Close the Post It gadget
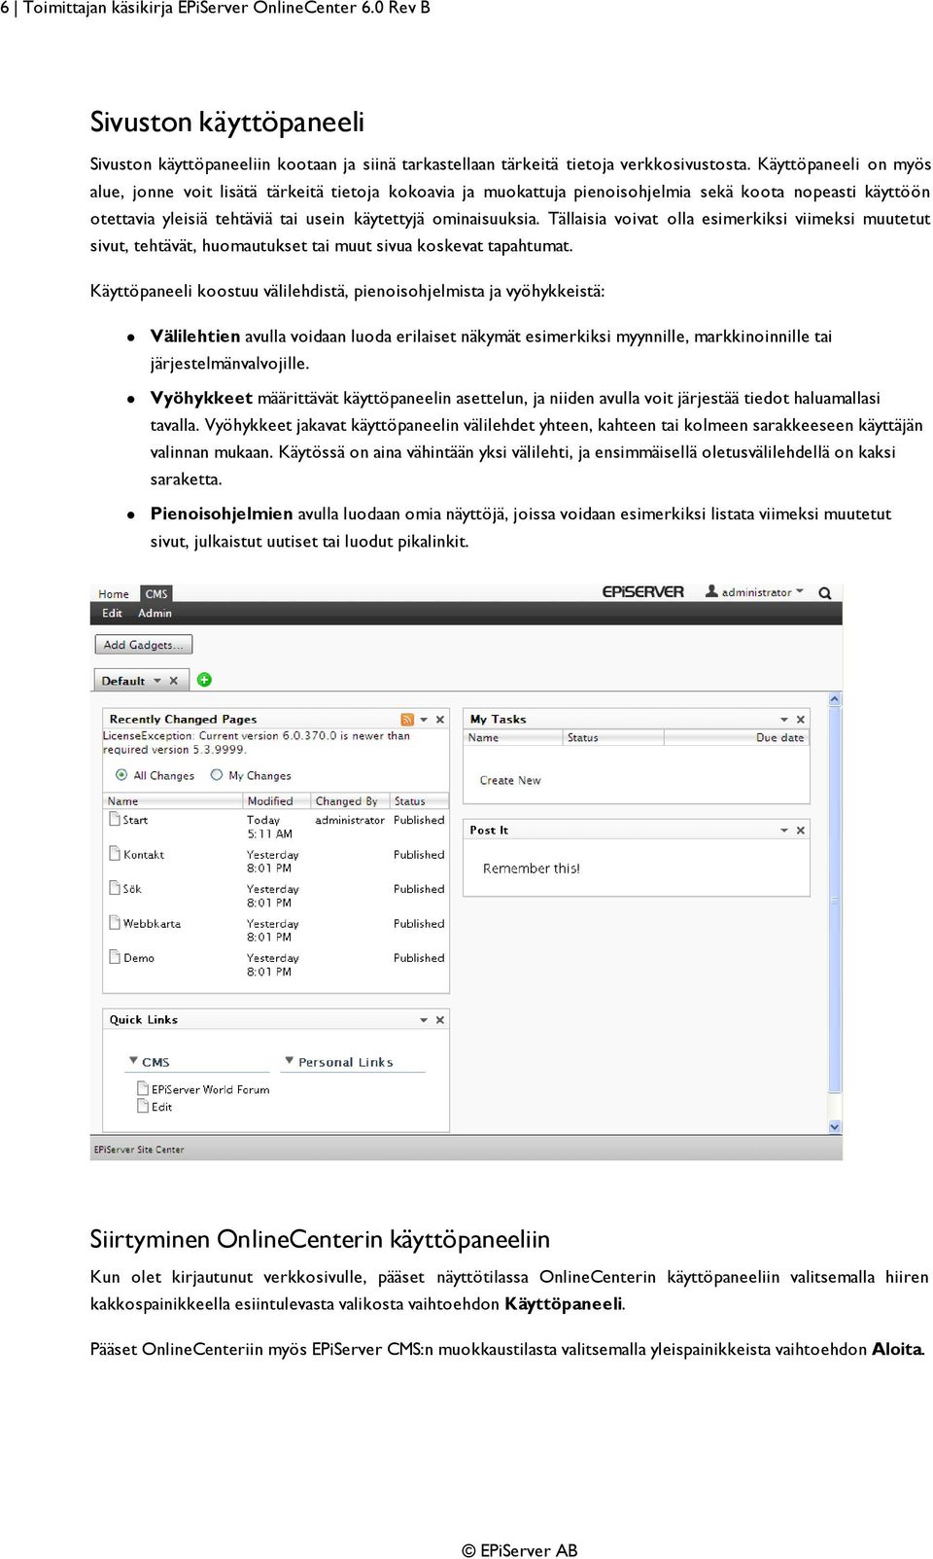This screenshot has width=933, height=1559. (x=801, y=831)
